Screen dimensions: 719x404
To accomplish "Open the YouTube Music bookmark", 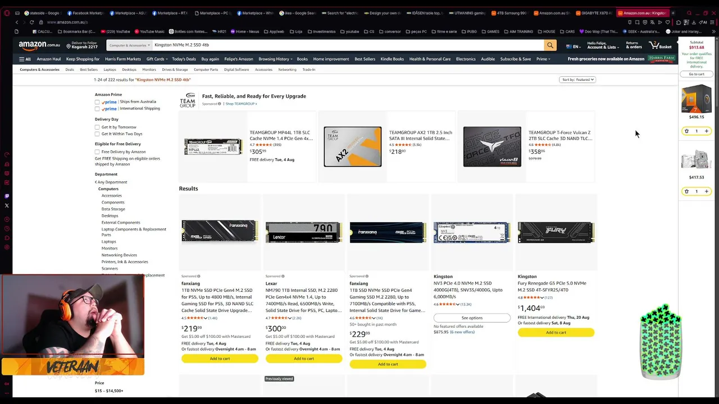I will (149, 31).
